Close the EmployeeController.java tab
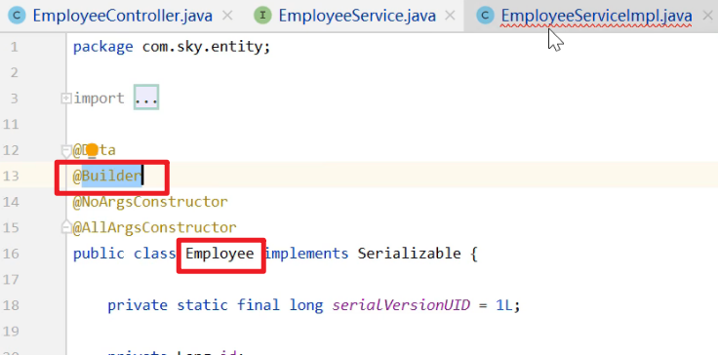Viewport: 718px width, 355px height. coord(227,16)
